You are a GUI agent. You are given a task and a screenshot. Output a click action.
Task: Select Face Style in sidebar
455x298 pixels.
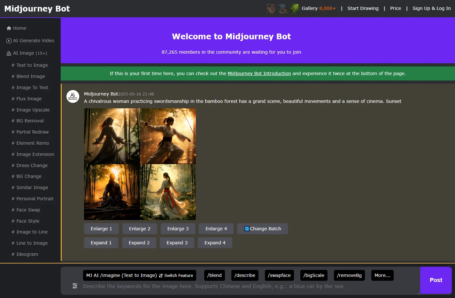(26, 221)
